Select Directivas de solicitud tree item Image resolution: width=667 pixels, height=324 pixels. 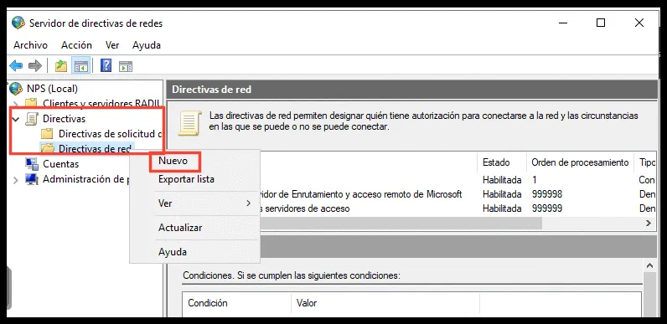pos(110,134)
